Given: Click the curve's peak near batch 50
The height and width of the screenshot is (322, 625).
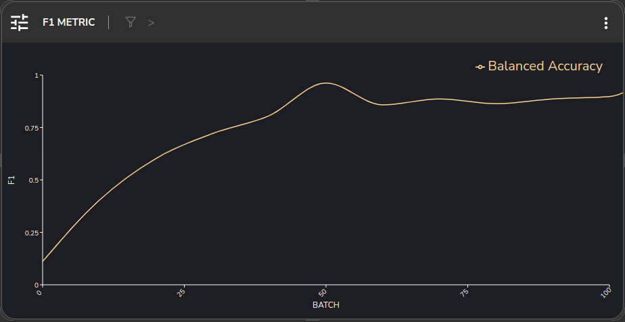Looking at the screenshot, I should click(x=326, y=83).
